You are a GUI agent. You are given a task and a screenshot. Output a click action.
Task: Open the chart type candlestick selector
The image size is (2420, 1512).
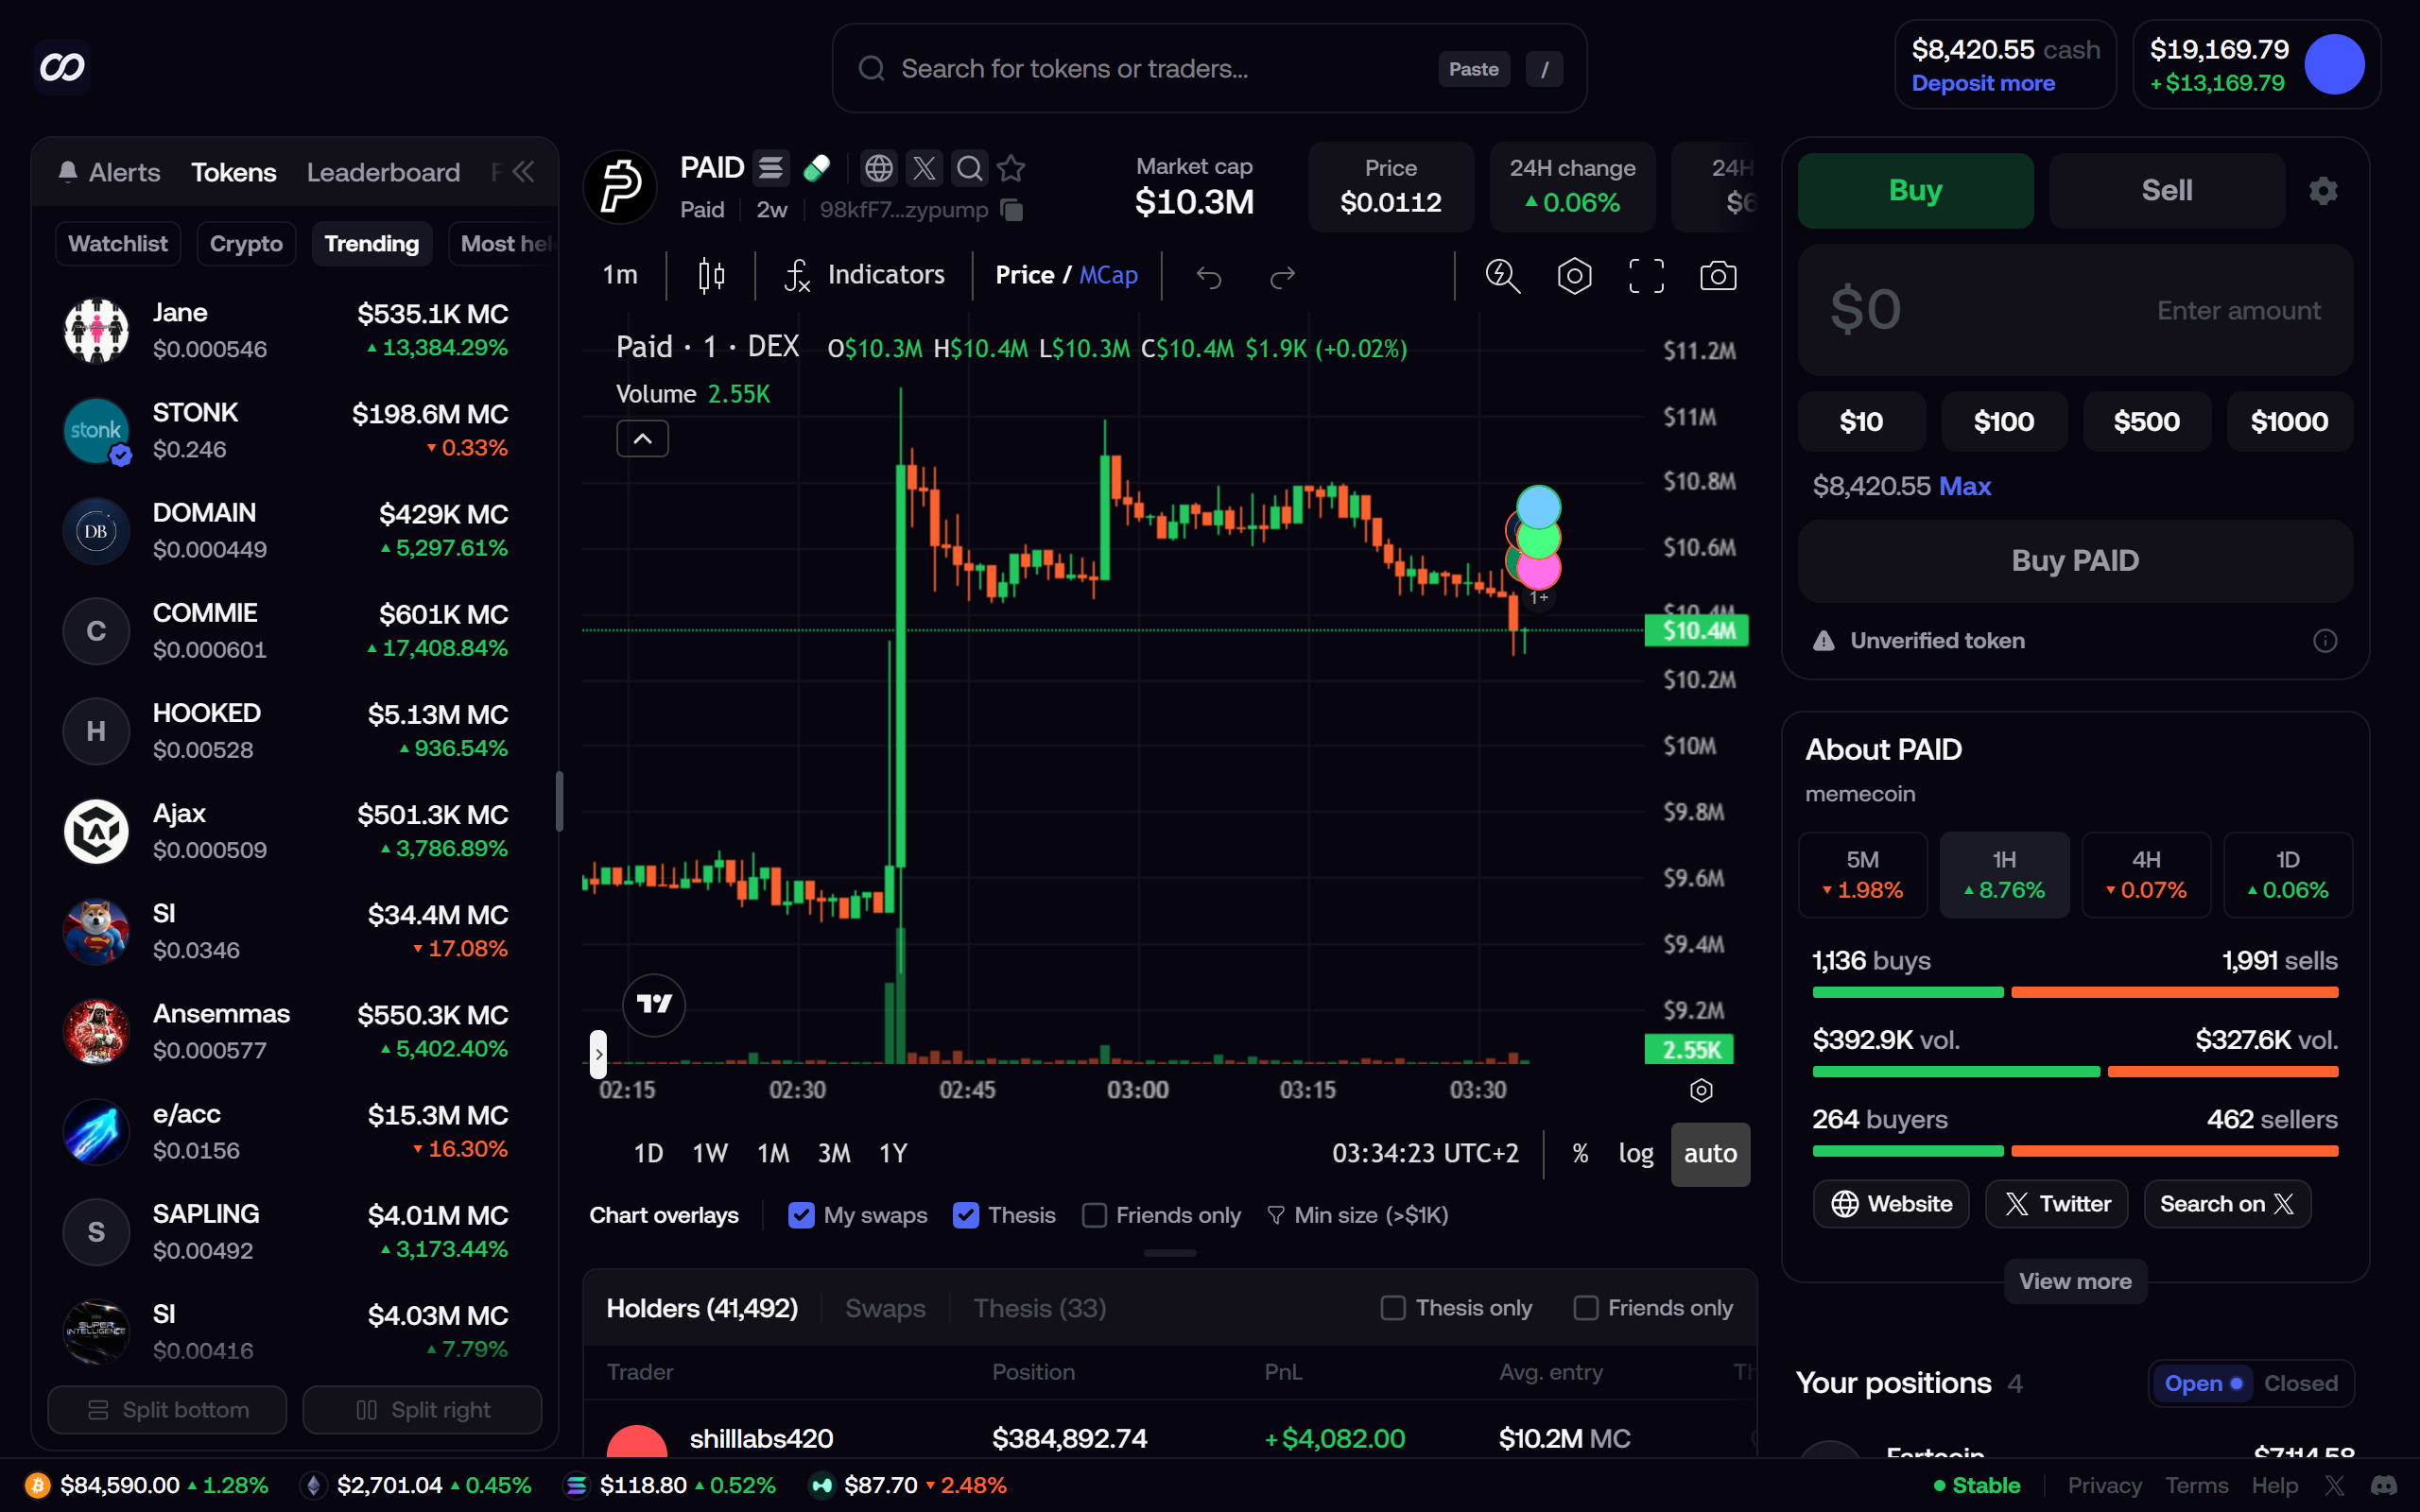tap(711, 275)
